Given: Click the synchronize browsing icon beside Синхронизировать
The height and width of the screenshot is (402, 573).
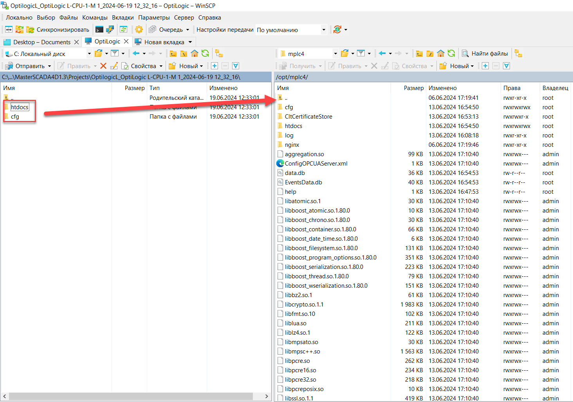Looking at the screenshot, I should click(x=19, y=29).
